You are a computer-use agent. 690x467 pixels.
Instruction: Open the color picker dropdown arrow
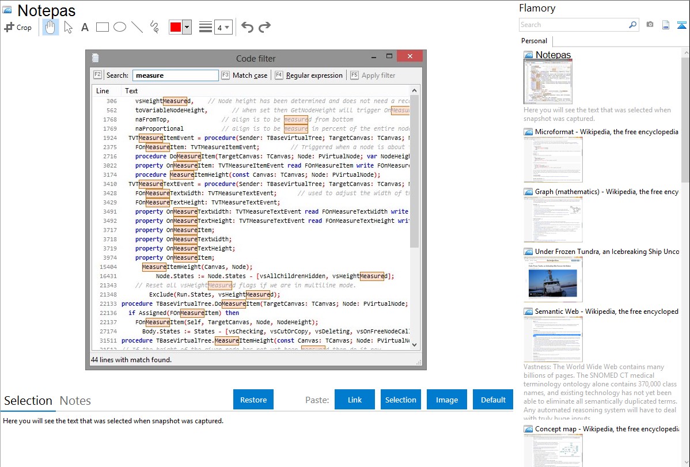click(187, 27)
